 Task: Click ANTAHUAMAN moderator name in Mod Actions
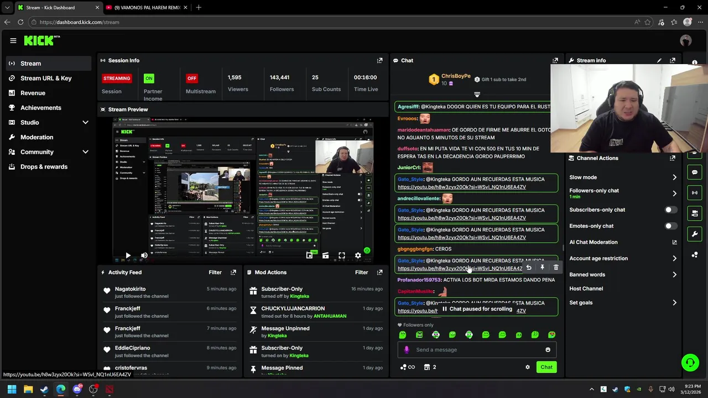330,316
